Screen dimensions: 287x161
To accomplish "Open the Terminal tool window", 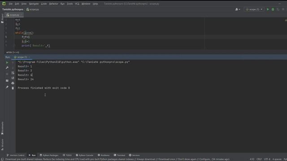I will coord(119,155).
